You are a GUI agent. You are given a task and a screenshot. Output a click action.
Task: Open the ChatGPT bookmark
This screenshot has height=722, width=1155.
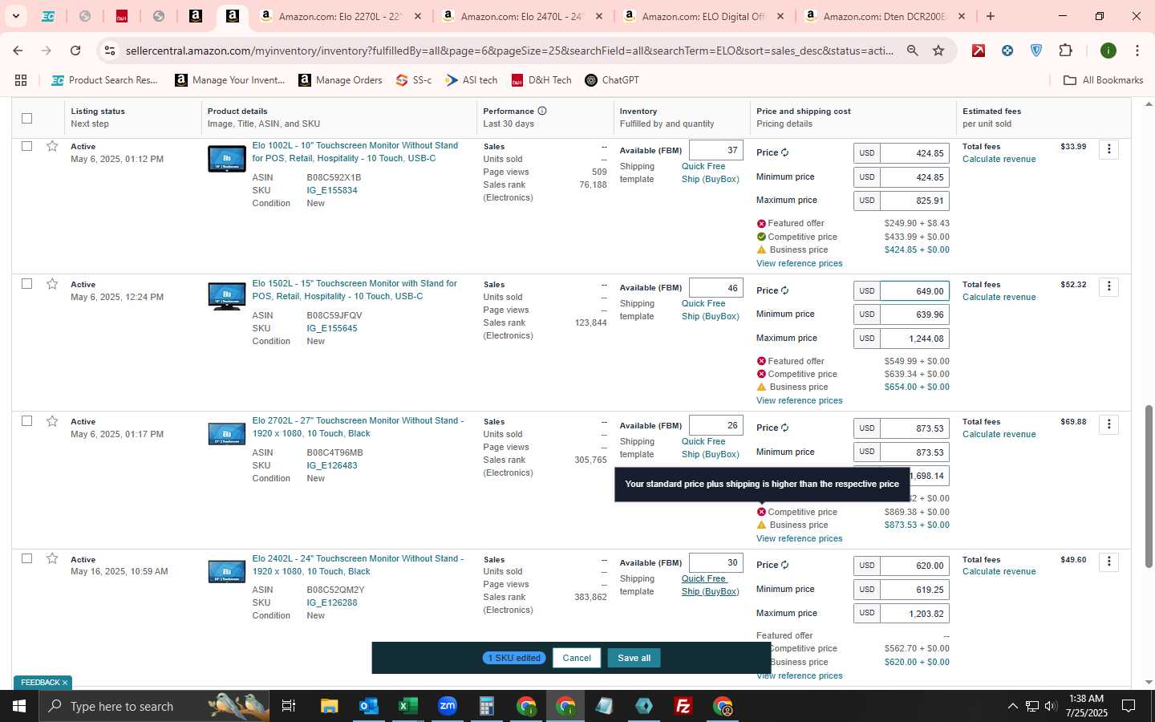pos(612,80)
